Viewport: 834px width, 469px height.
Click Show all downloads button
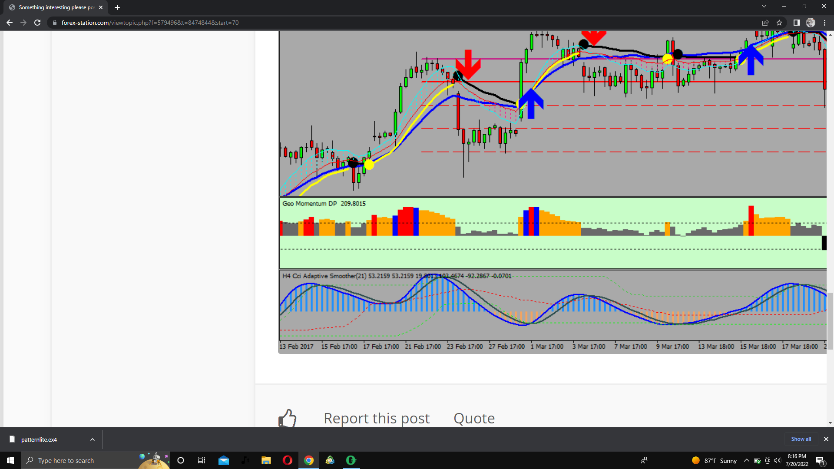click(x=801, y=439)
